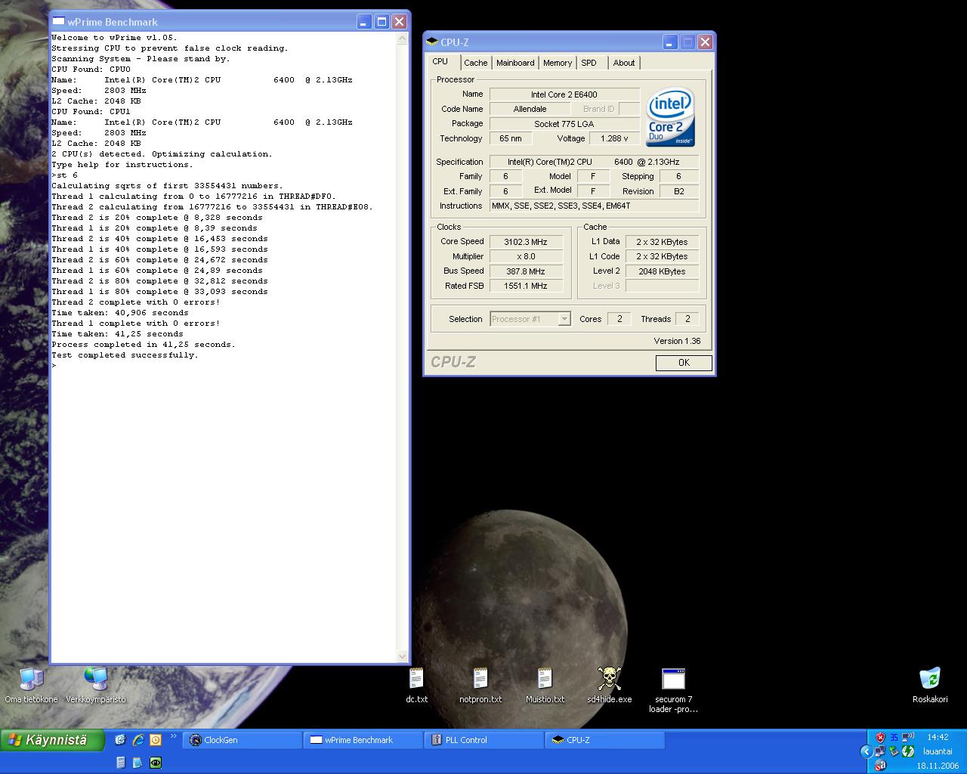The height and width of the screenshot is (774, 967).
Task: Select the securom 7 loader icon
Action: click(673, 690)
